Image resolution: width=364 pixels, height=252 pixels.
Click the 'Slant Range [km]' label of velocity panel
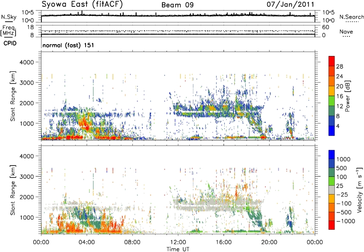coord(13,190)
